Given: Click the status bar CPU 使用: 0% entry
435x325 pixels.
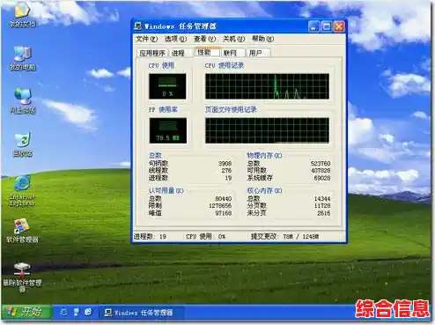Looking at the screenshot, I should 206,237.
